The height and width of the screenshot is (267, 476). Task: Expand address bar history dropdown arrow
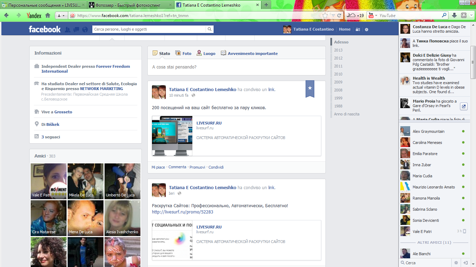coord(333,16)
